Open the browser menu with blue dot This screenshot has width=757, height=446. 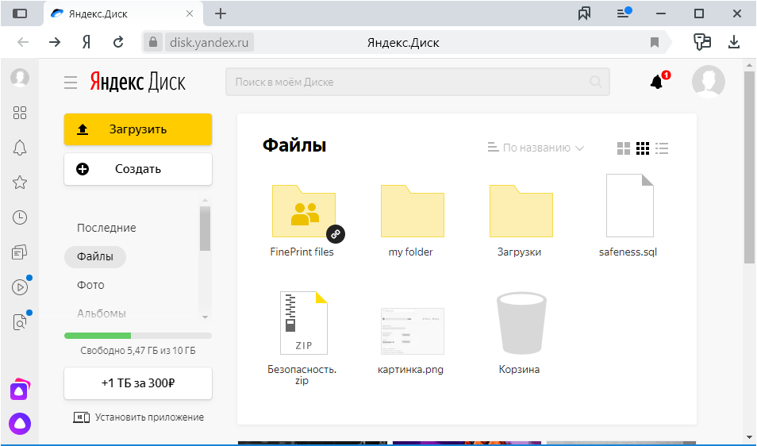[x=624, y=13]
